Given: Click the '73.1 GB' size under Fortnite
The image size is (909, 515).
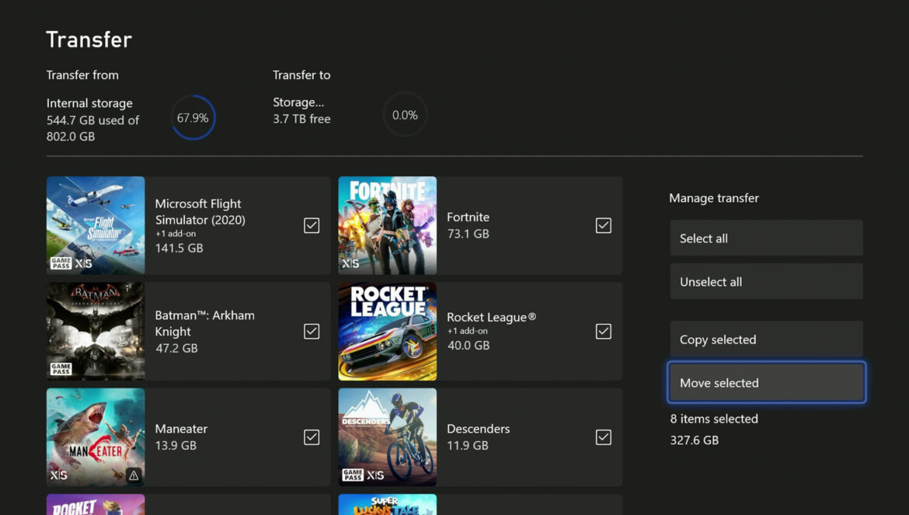Looking at the screenshot, I should [x=468, y=234].
